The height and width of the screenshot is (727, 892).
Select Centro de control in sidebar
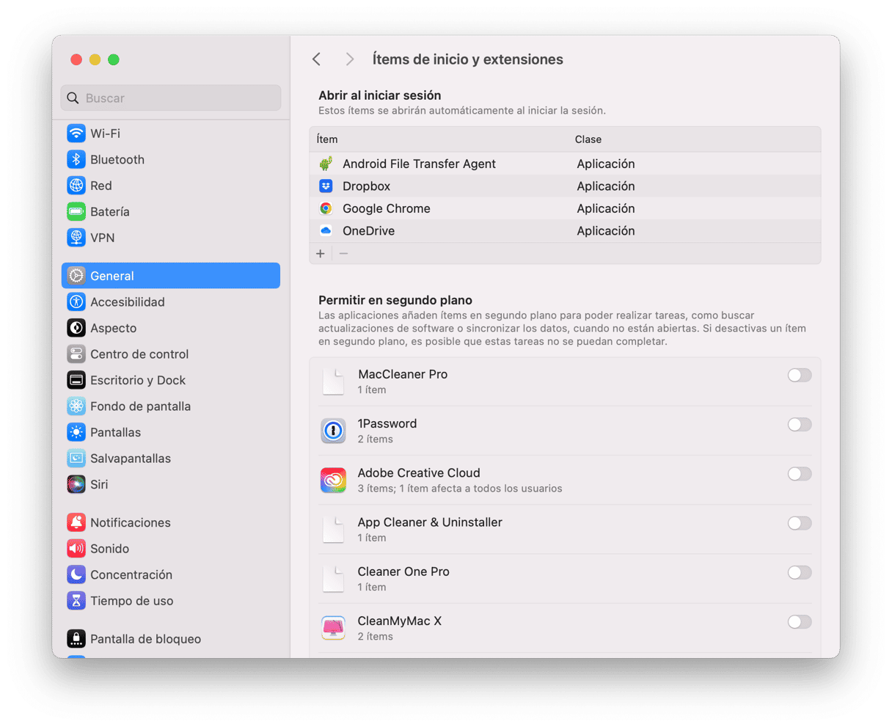(x=139, y=354)
